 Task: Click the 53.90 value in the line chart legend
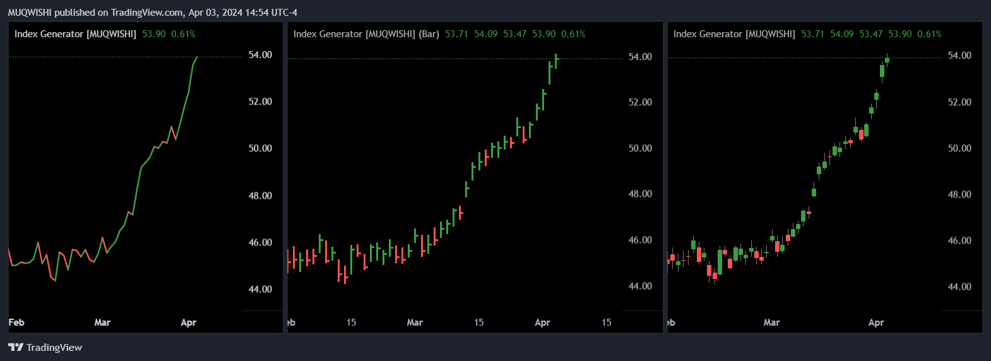pos(154,34)
